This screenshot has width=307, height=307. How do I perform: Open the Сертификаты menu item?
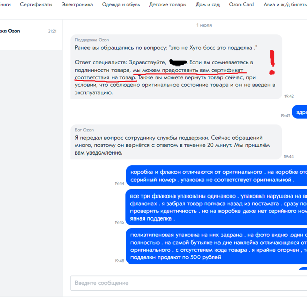click(36, 4)
